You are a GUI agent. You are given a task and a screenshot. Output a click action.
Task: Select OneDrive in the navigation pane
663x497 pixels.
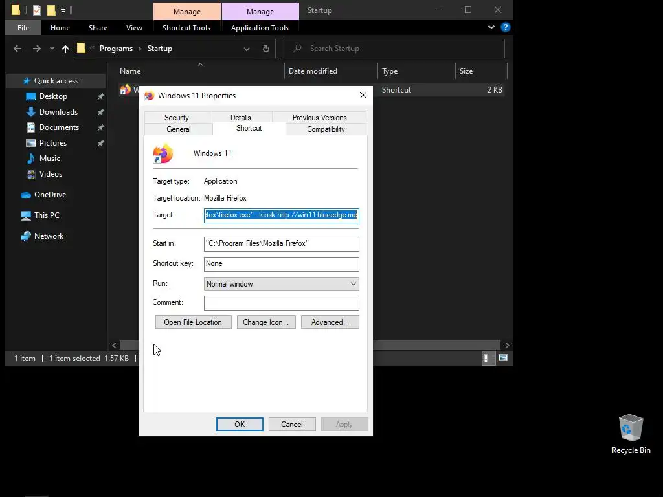click(50, 195)
